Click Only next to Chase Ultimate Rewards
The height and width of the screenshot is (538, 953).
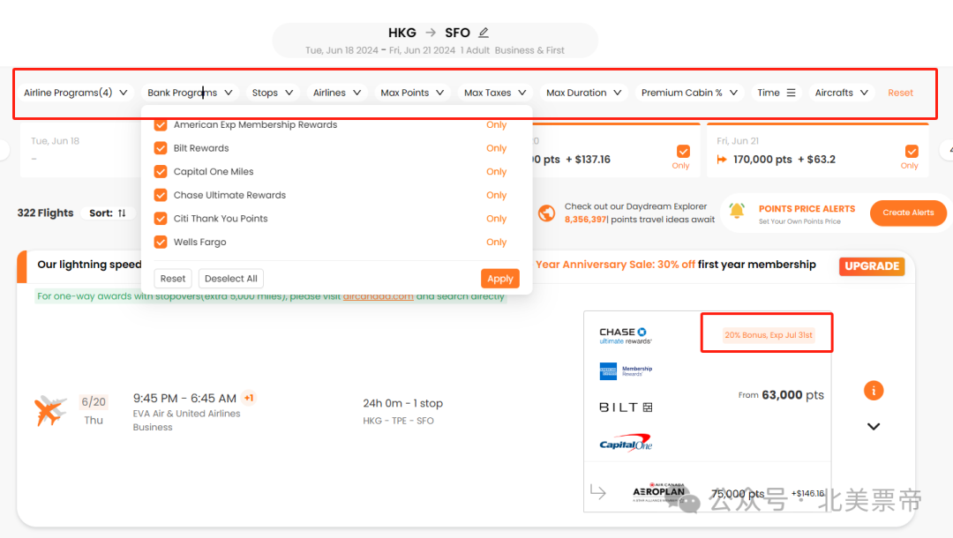[x=496, y=195]
